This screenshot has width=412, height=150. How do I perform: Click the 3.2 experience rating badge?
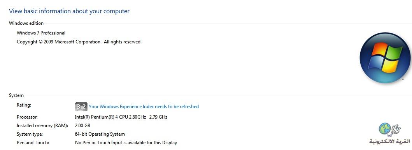click(81, 107)
